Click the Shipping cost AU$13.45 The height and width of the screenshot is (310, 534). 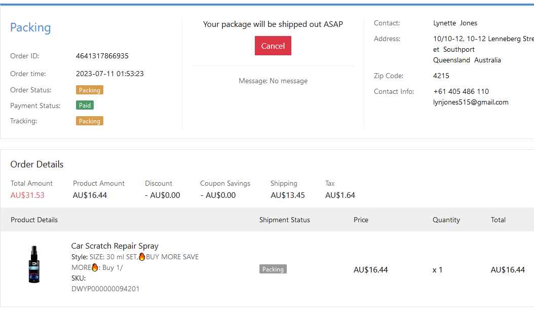click(x=288, y=195)
